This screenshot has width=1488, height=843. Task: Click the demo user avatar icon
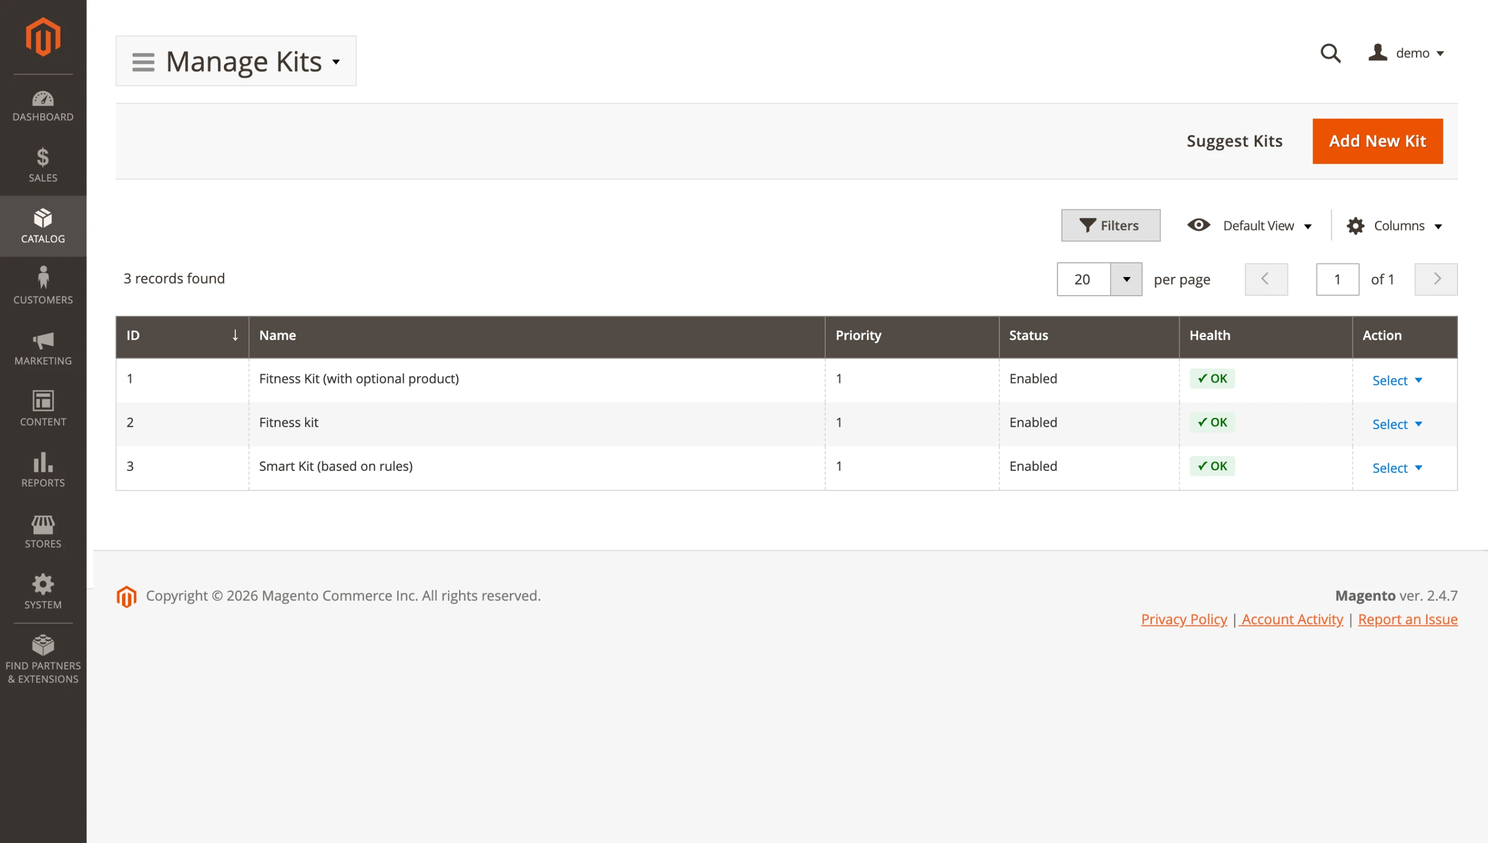tap(1377, 53)
